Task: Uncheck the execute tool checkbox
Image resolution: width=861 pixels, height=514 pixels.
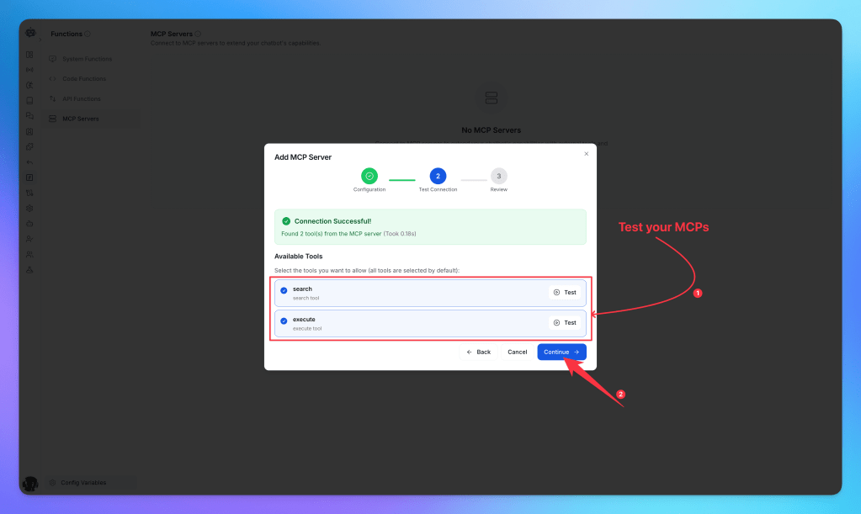Action: (284, 322)
